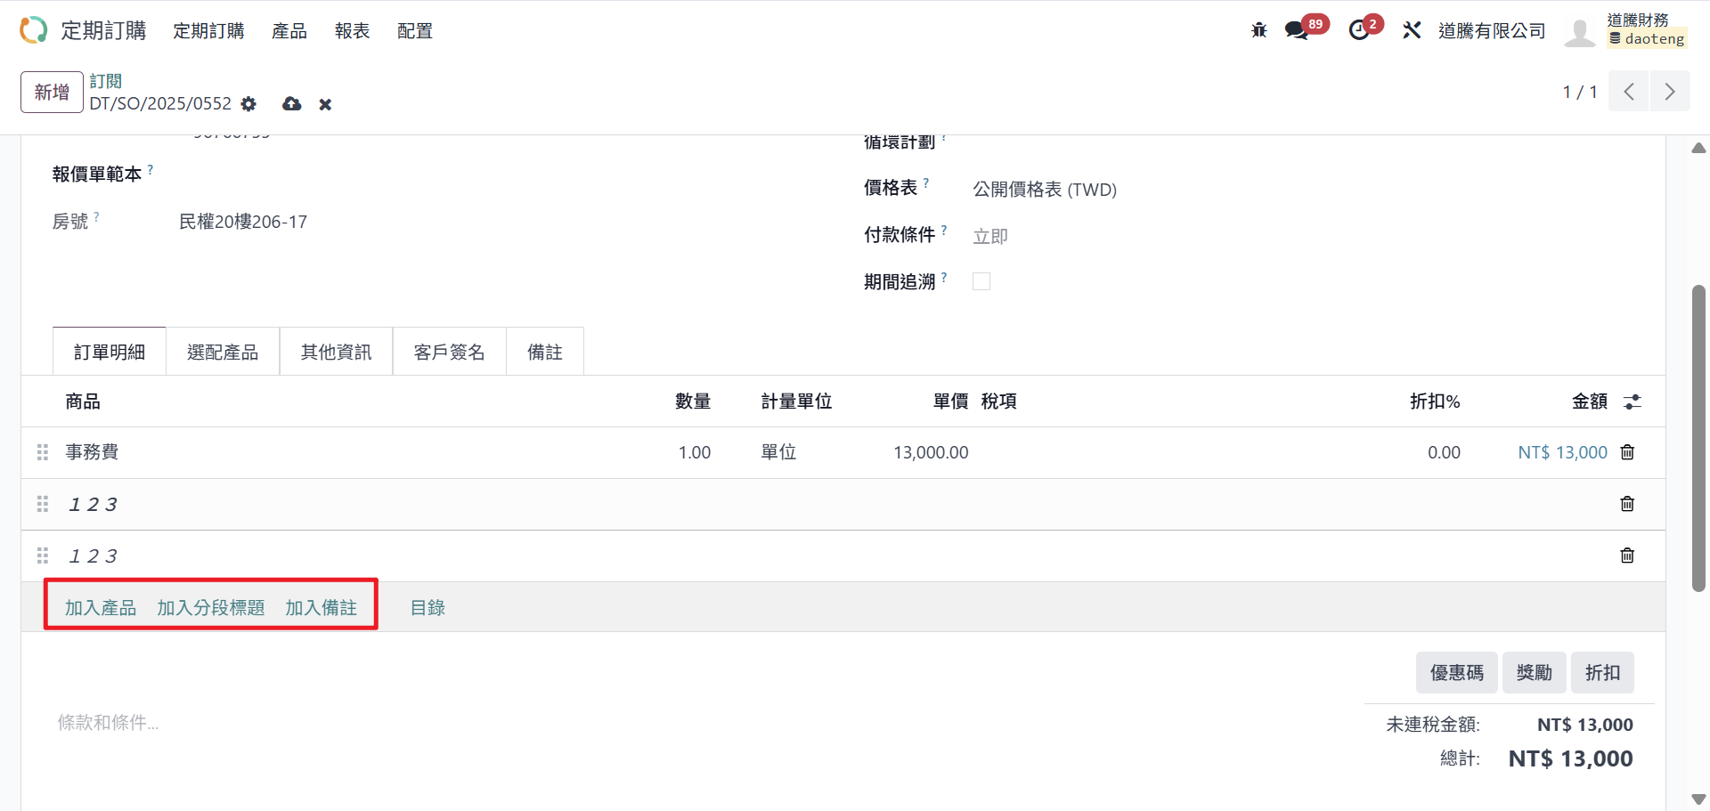Open the chat messages icon
Viewport: 1710px width, 811px height.
tap(1297, 30)
